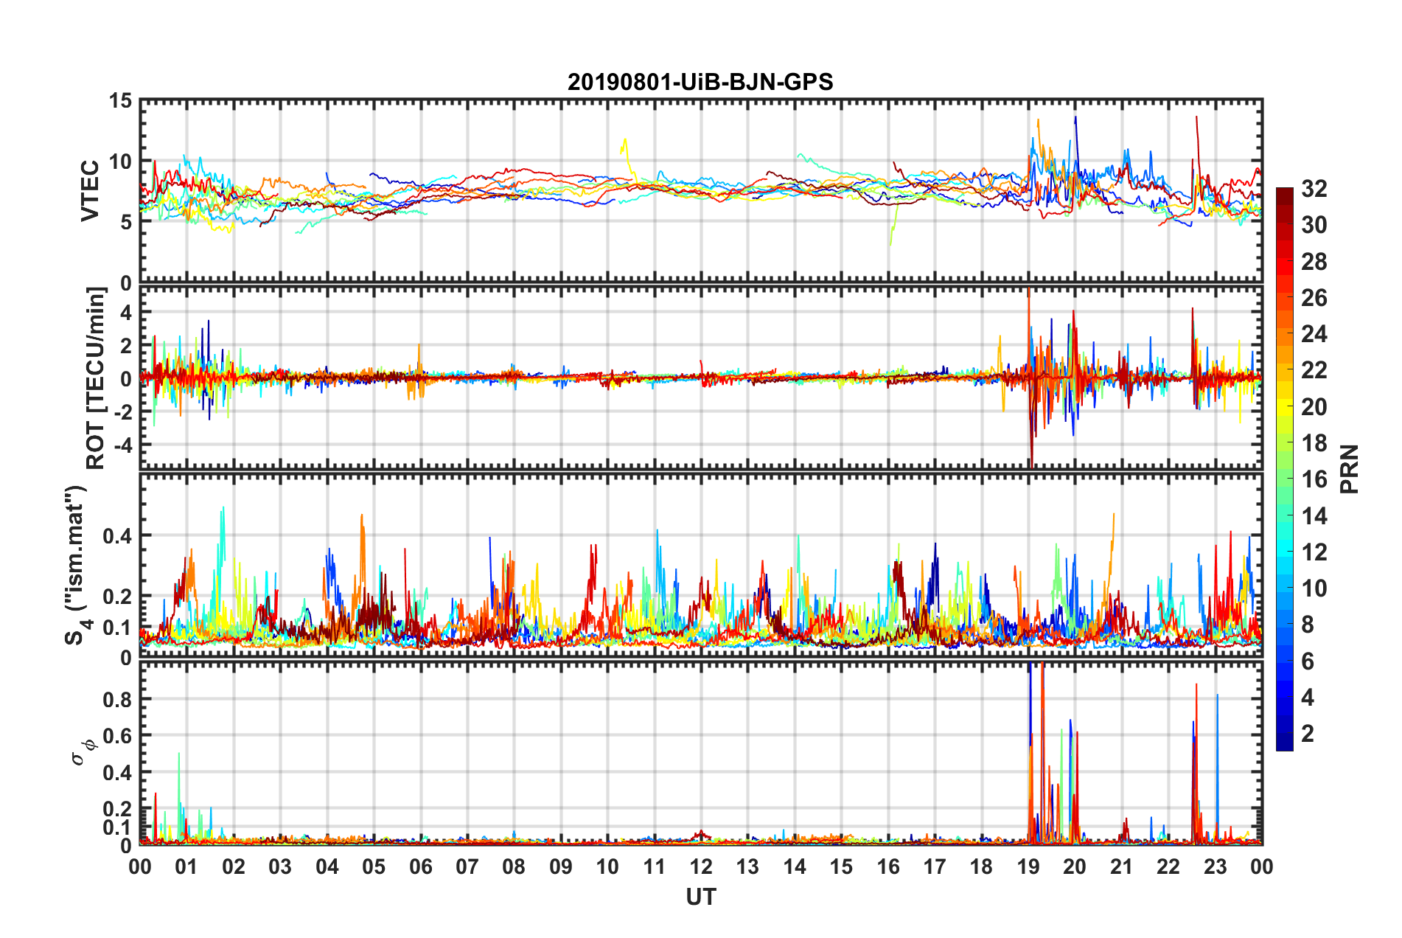Pick the dark red top of the PRN colorbar
Screen dimensions: 1402x938
pos(1285,197)
